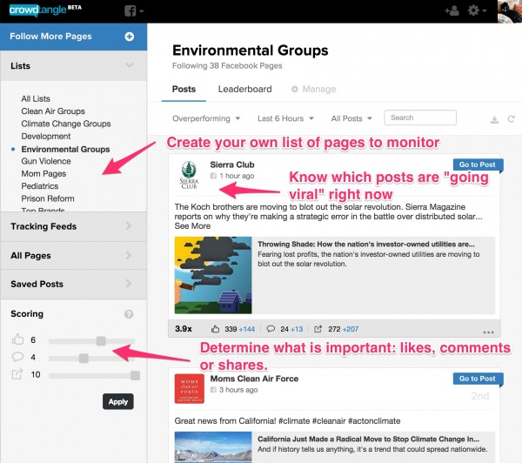Click the 3.9x overperforming score
Screen dimensions: 522x463
click(184, 329)
